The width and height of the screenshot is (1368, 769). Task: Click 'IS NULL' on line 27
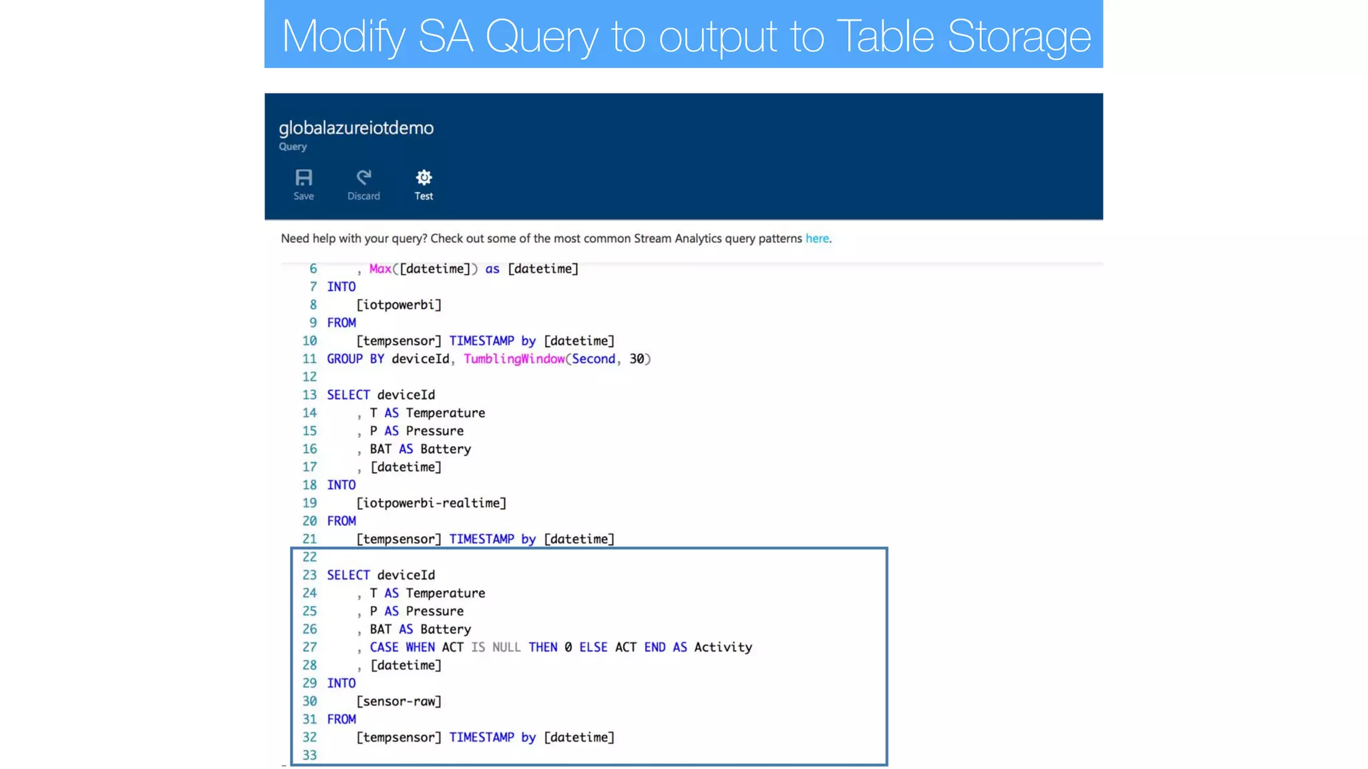(496, 648)
